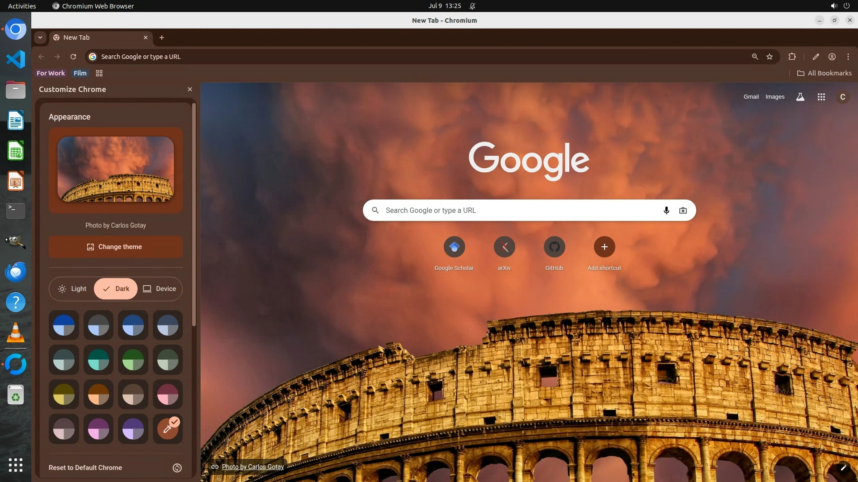
Task: Click the voice search microphone icon
Action: click(x=666, y=210)
